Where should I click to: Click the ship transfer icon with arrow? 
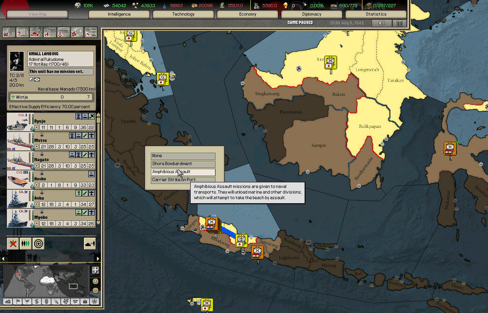click(x=89, y=243)
